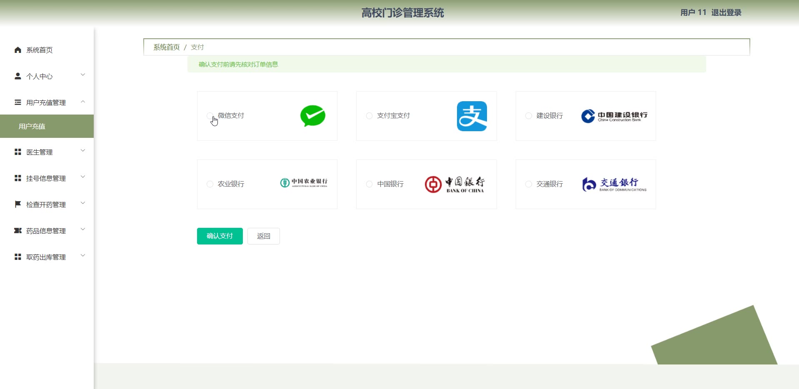Click the 系统首页 breadcrumb link
The height and width of the screenshot is (389, 799).
click(167, 47)
